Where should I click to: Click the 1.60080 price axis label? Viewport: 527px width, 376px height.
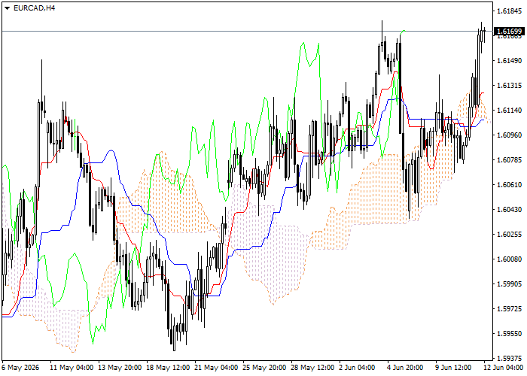pos(510,259)
